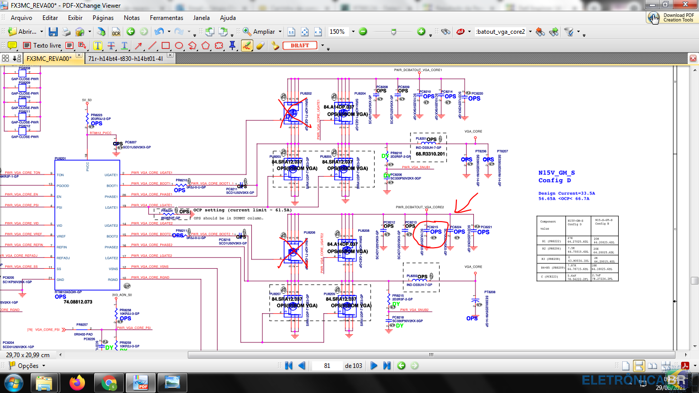
Task: Find the previous search match
Action: pos(540,32)
